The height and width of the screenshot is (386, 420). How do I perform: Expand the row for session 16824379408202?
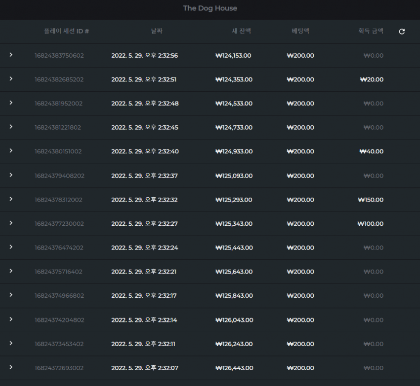[x=11, y=175]
